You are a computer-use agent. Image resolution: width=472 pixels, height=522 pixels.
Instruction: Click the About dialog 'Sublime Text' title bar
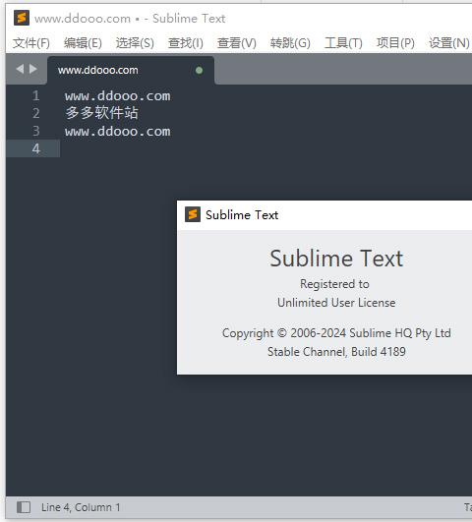[x=324, y=215]
